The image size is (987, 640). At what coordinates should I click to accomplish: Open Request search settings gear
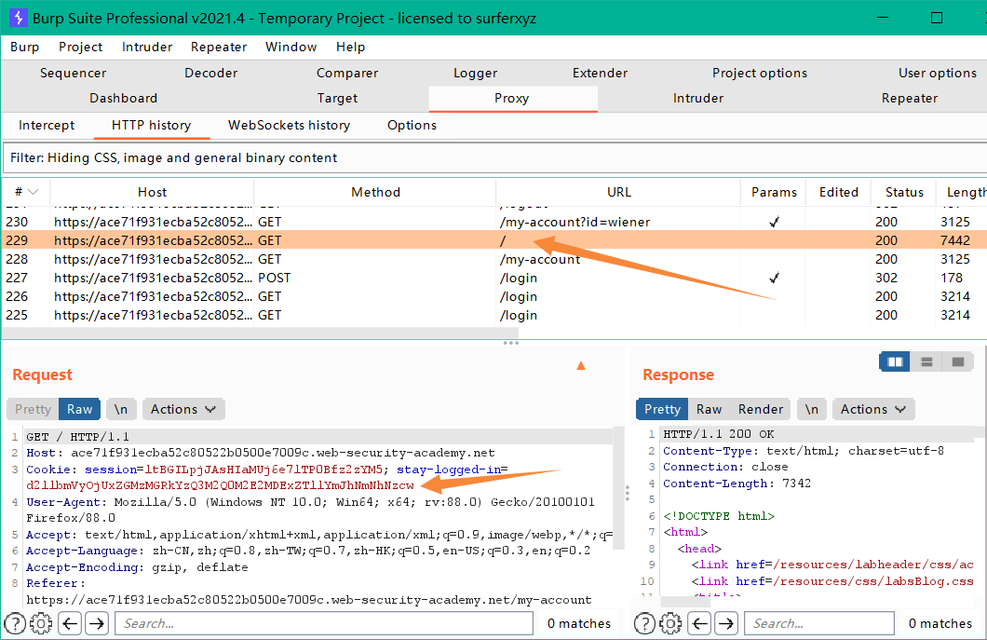pyautogui.click(x=42, y=623)
